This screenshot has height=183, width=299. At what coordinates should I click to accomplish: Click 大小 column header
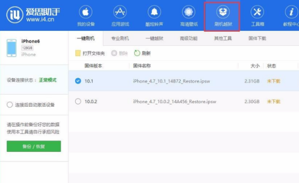255,66
